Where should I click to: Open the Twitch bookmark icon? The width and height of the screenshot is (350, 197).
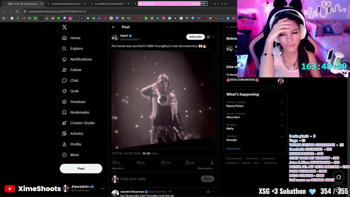pyautogui.click(x=65, y=18)
